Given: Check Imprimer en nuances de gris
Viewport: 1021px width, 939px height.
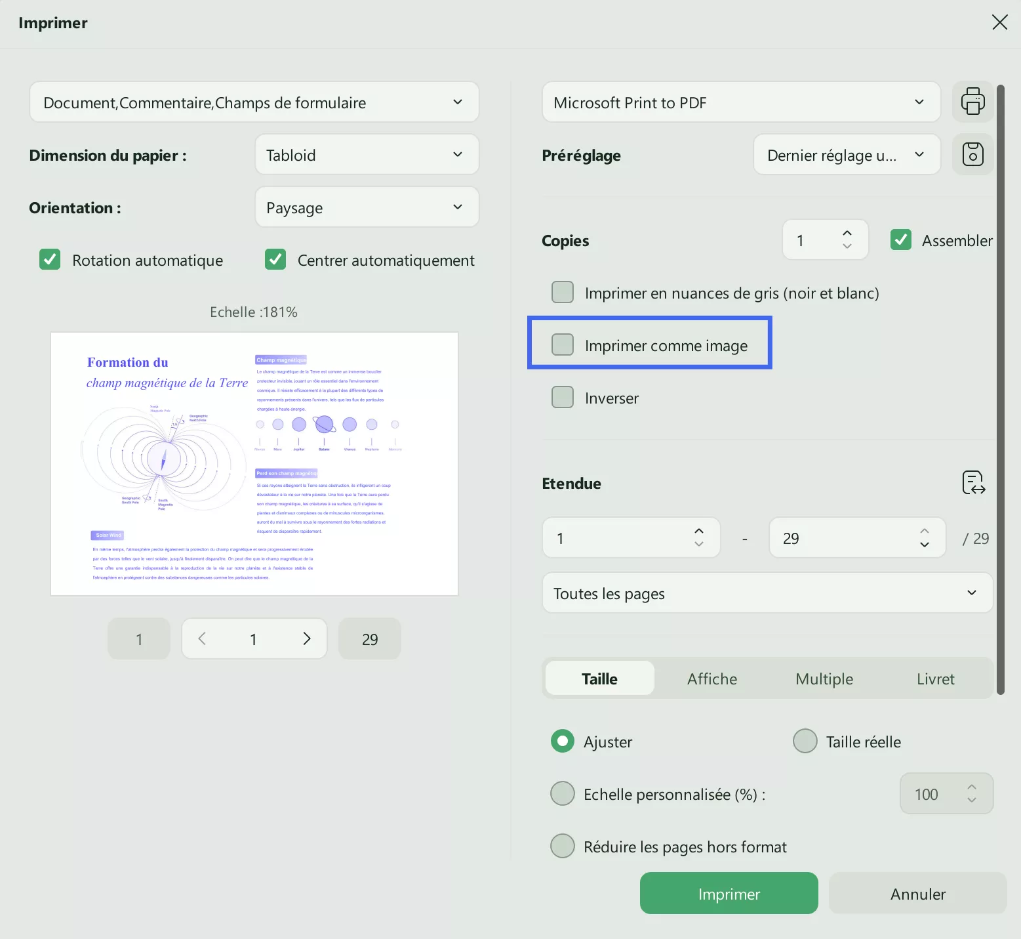Looking at the screenshot, I should (x=563, y=292).
